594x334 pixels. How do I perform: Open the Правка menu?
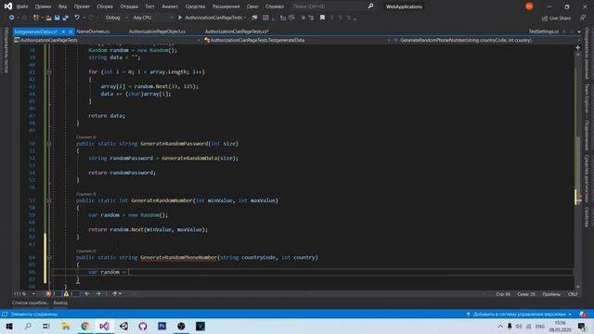(43, 6)
